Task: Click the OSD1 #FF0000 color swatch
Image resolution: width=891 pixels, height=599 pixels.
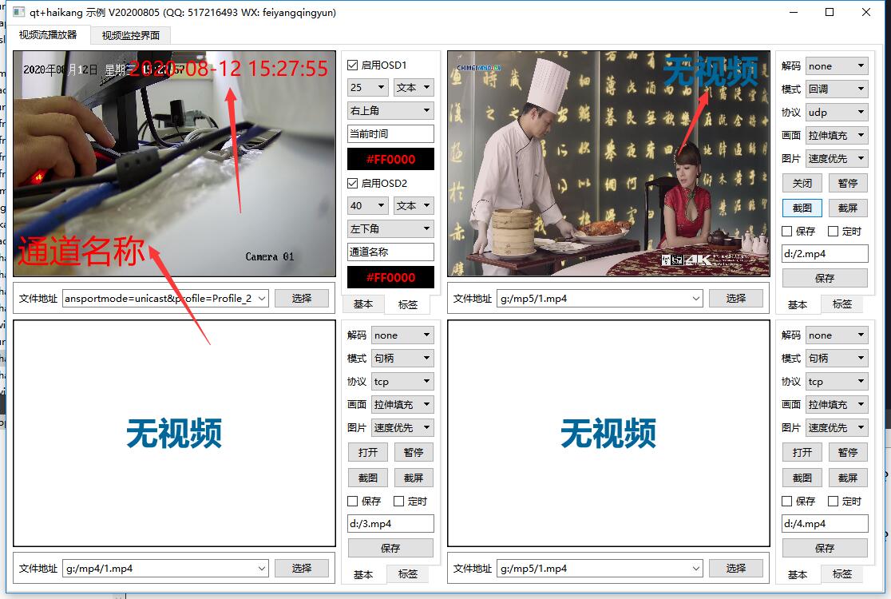Action: pos(390,159)
